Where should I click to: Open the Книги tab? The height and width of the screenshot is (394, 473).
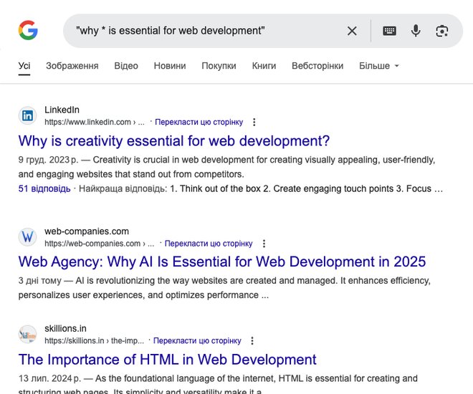point(264,66)
